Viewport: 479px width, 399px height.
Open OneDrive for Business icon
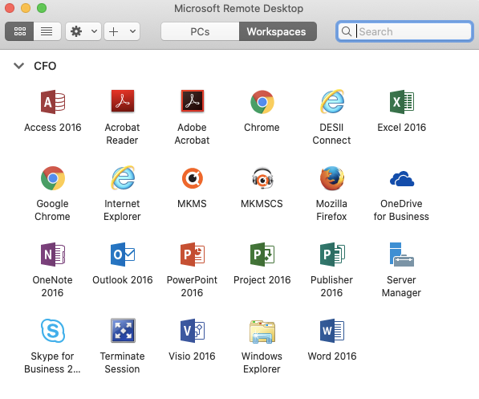[x=402, y=178]
